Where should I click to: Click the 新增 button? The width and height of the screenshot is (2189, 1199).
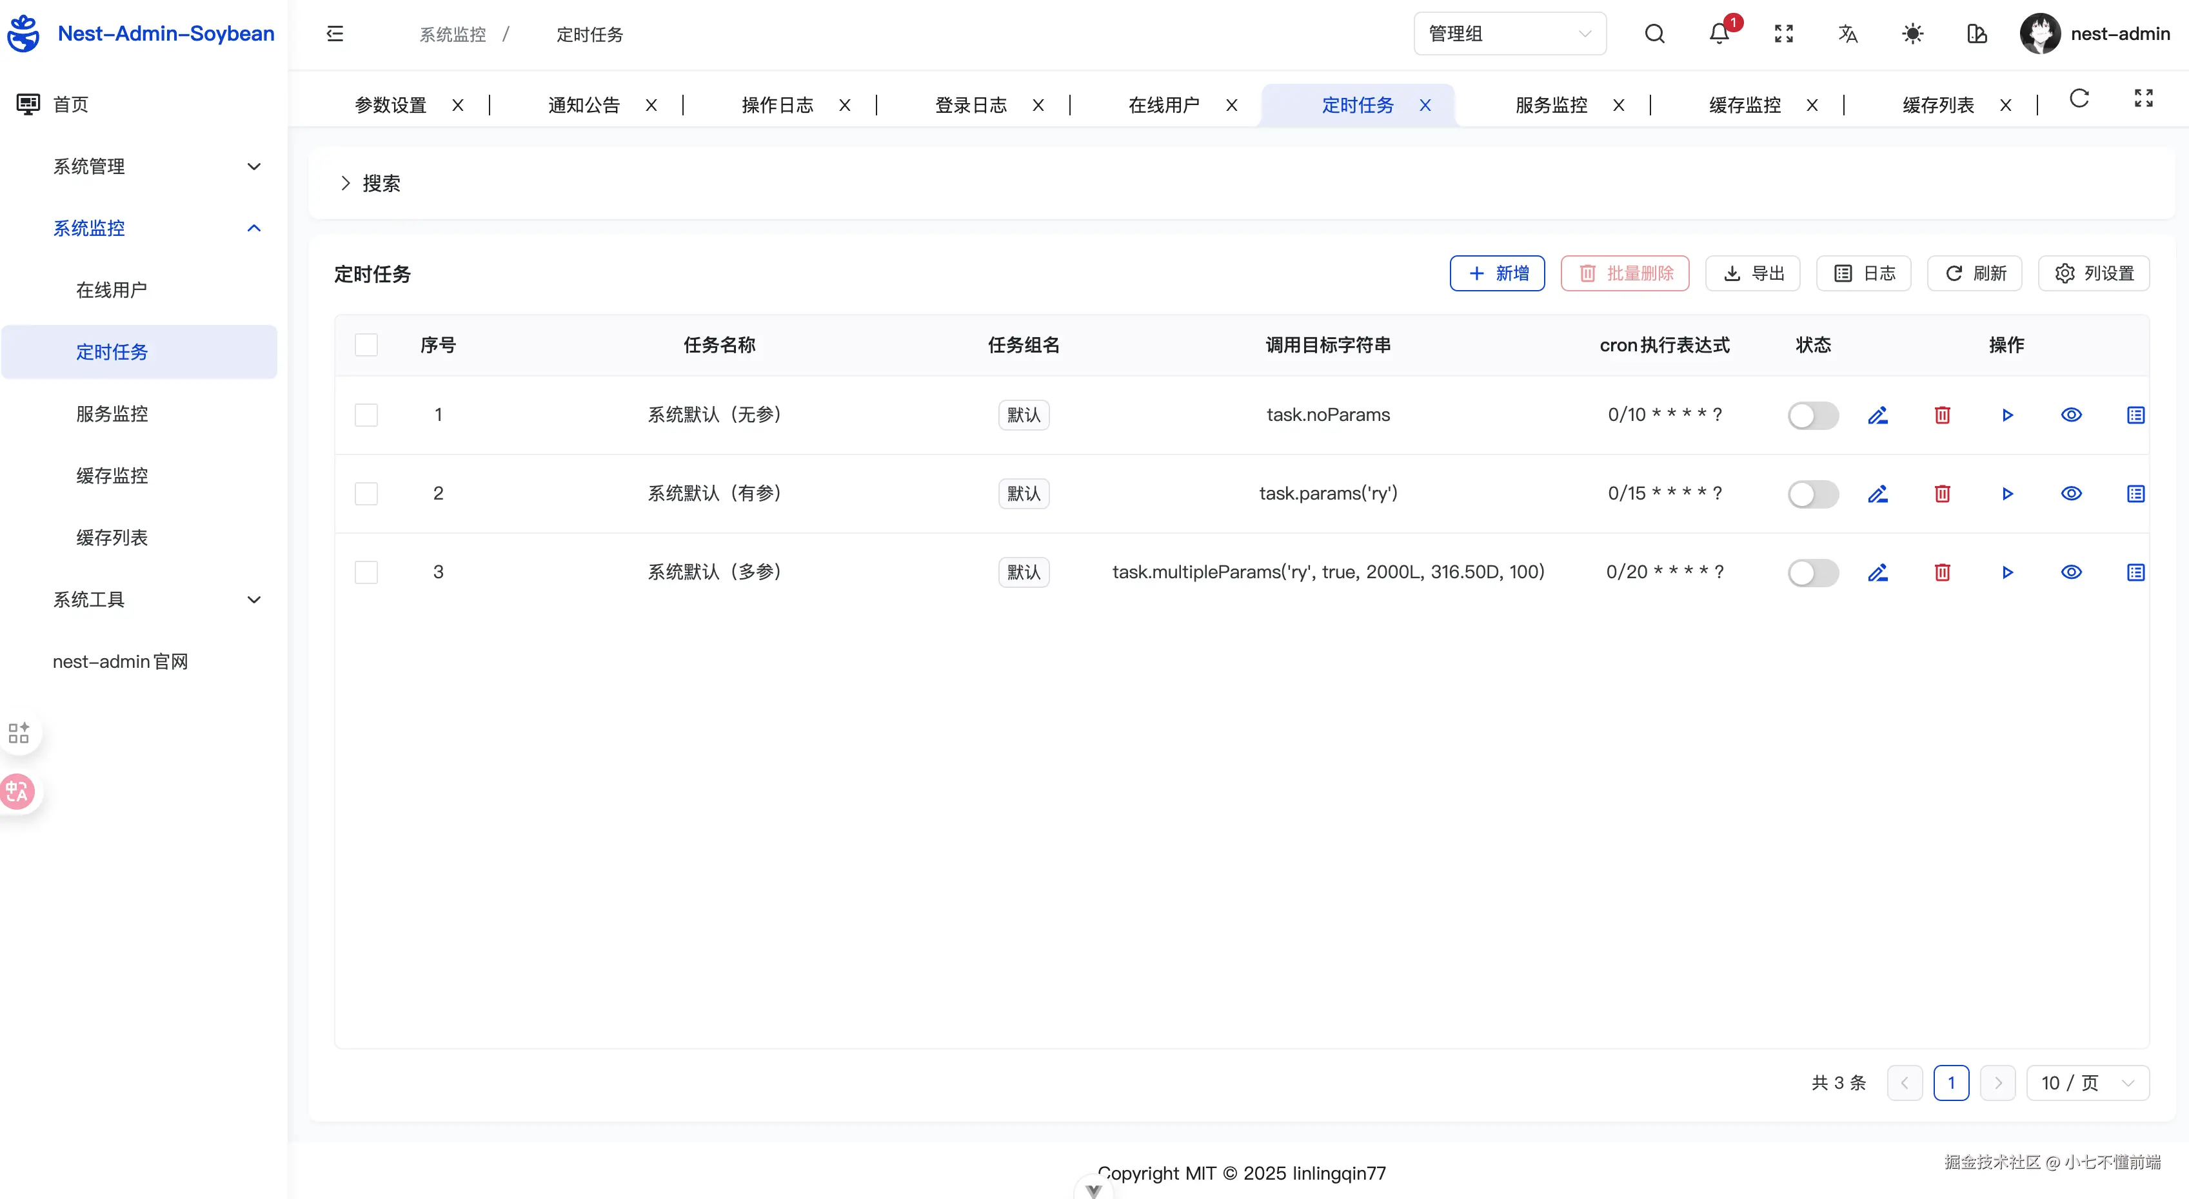pyautogui.click(x=1496, y=273)
